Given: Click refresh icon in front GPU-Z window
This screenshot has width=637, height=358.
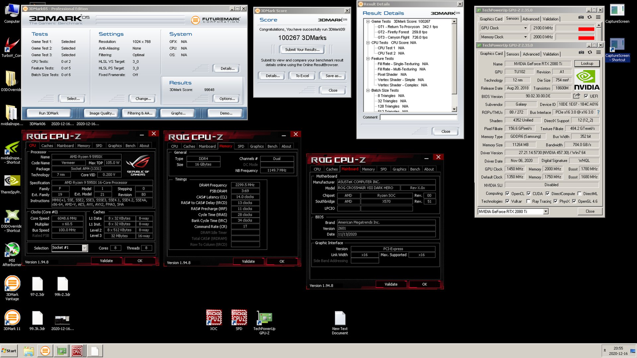Looking at the screenshot, I should click(x=590, y=52).
